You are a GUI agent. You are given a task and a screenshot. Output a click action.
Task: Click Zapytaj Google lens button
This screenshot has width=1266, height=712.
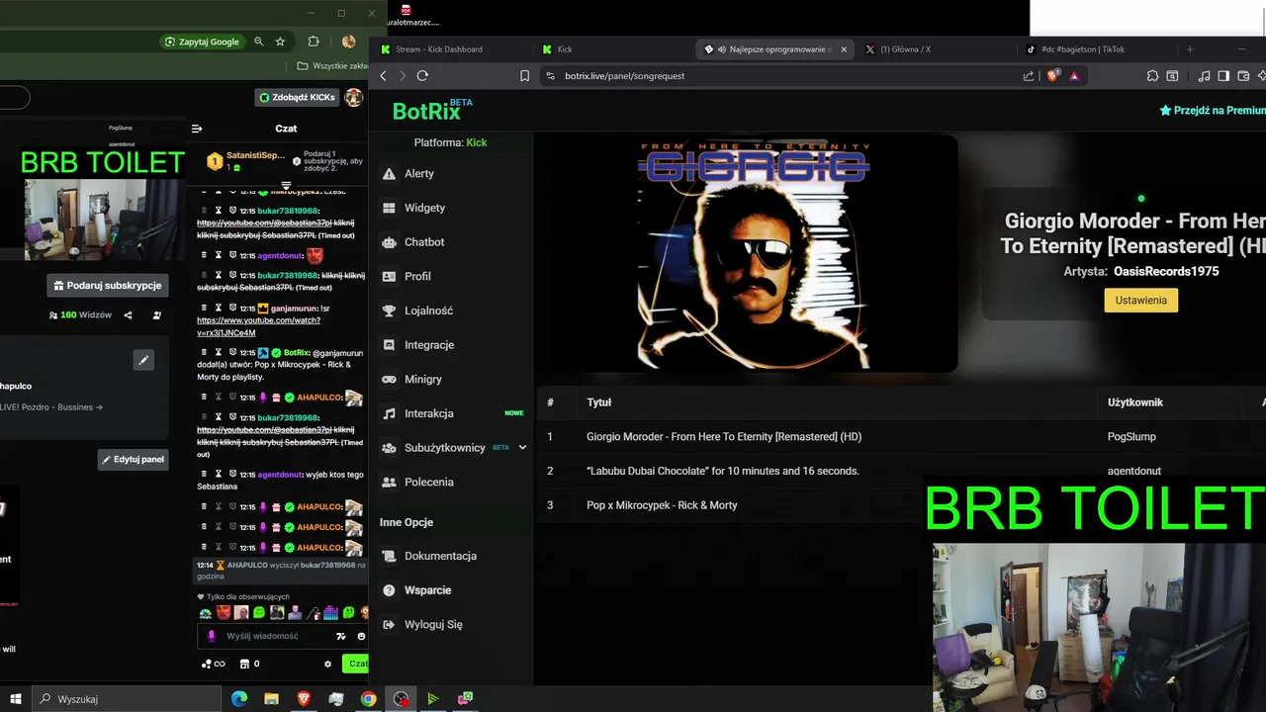coord(203,42)
